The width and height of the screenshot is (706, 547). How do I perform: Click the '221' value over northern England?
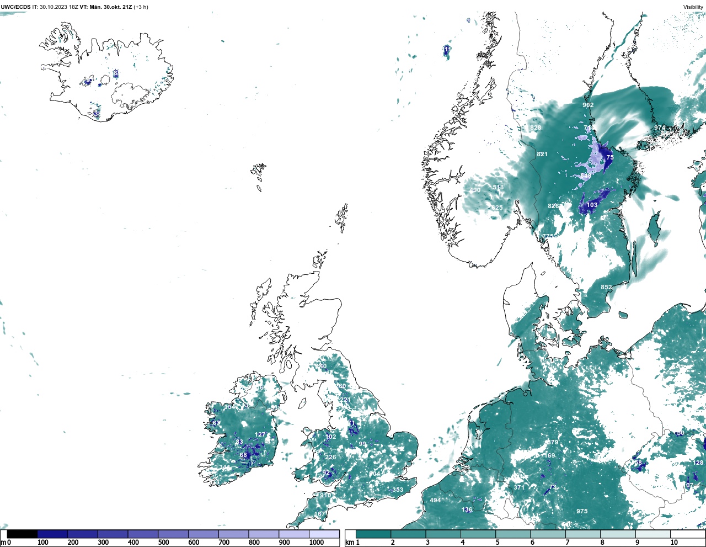point(345,400)
